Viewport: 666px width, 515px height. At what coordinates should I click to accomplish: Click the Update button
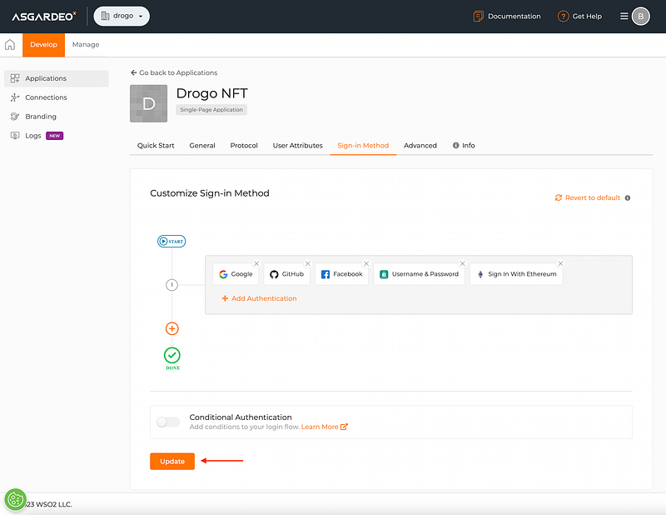tap(172, 462)
